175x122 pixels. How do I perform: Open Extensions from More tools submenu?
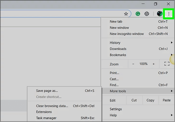(x=44, y=112)
